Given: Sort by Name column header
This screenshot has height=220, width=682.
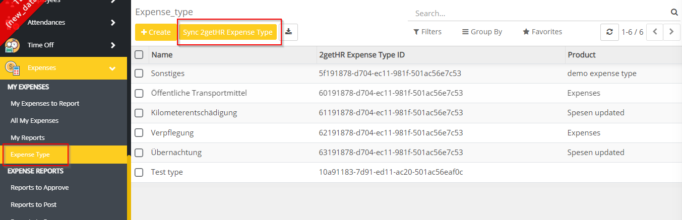Looking at the screenshot, I should pos(162,54).
